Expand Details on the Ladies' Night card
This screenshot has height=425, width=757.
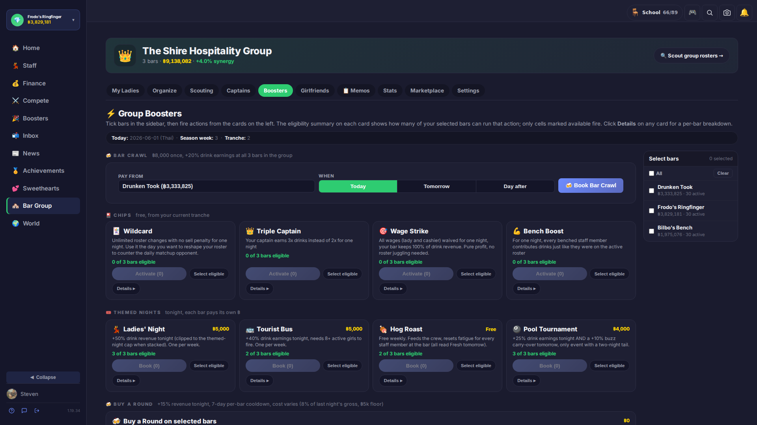point(126,381)
